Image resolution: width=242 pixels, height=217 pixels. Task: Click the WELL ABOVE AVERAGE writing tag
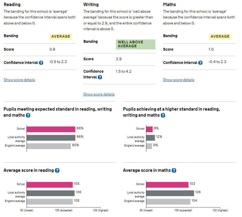135,44
